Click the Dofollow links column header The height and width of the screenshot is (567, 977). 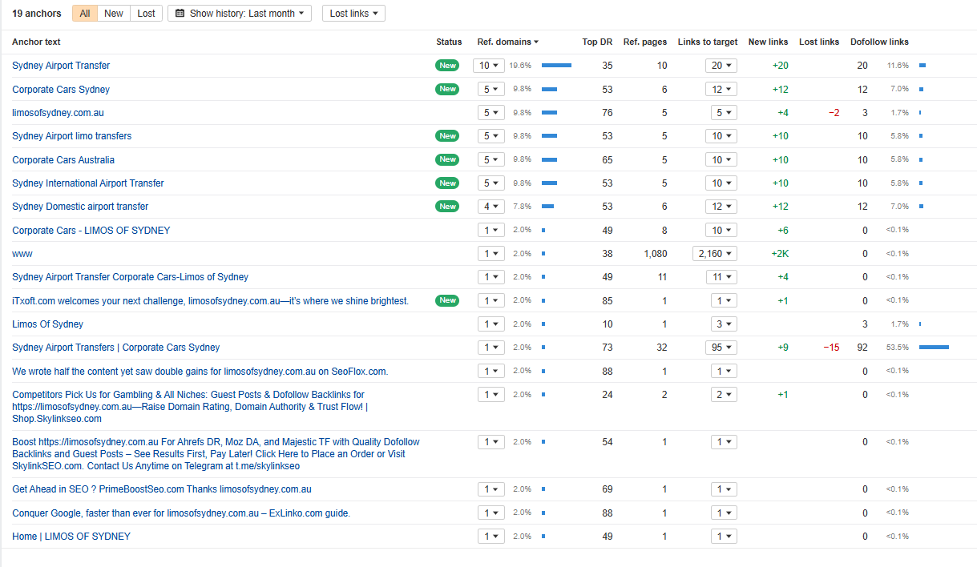point(879,42)
